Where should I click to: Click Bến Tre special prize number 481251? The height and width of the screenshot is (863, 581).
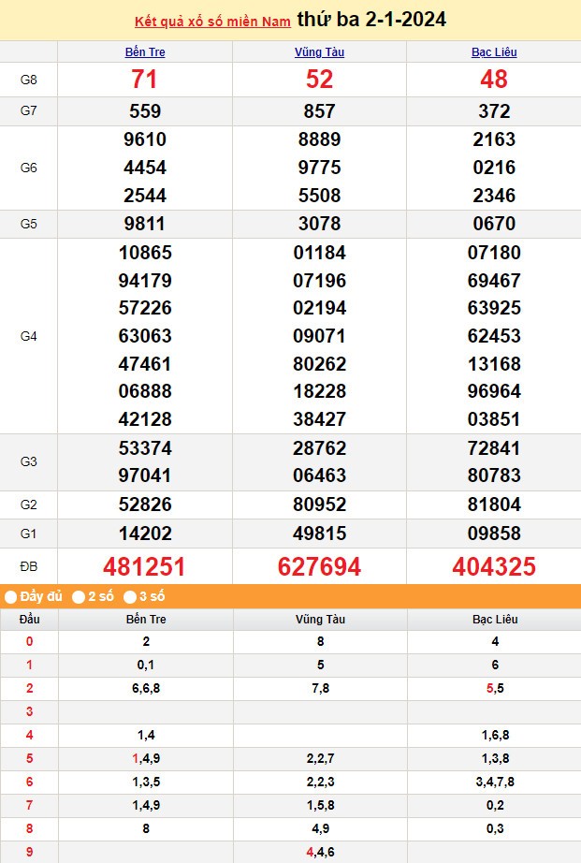tap(145, 566)
